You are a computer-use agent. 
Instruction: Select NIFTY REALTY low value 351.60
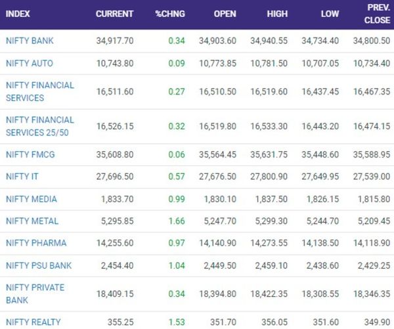326,322
